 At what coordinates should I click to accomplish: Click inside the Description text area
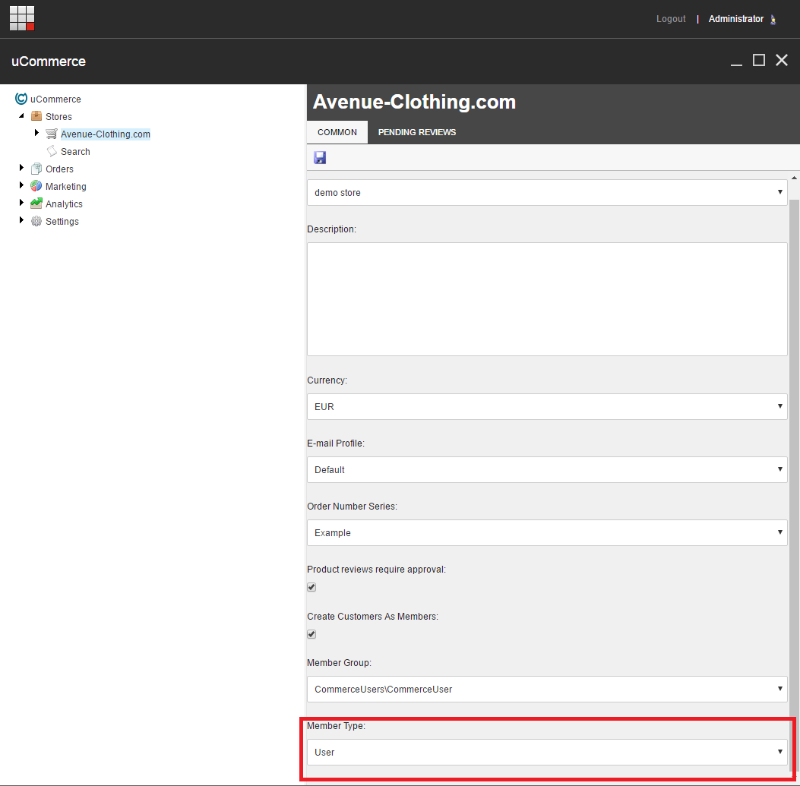click(547, 299)
